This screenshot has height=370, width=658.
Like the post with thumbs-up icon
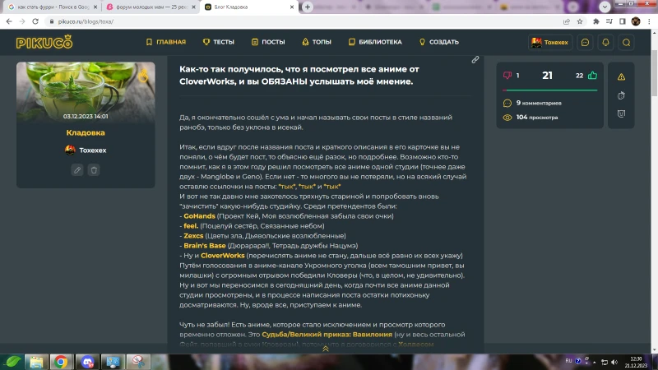[592, 76]
